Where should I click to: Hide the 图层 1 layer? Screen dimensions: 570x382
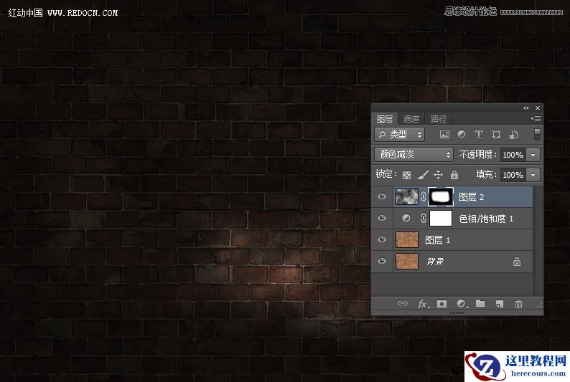click(382, 239)
